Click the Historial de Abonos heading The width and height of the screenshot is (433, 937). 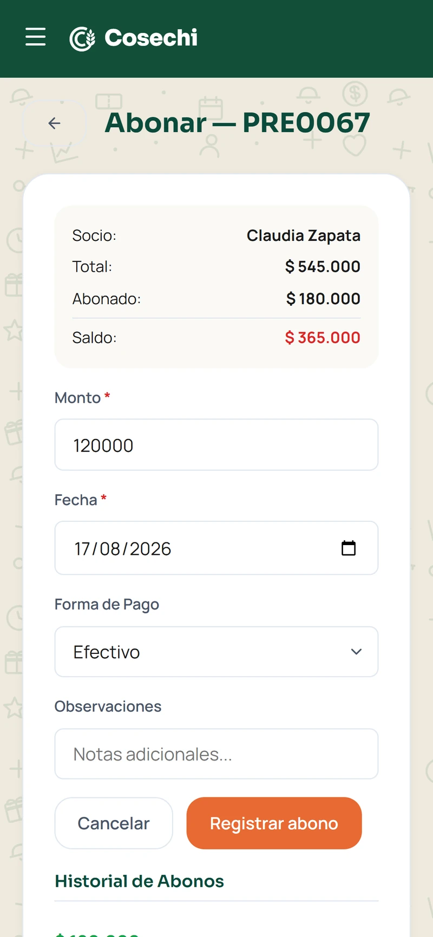139,881
